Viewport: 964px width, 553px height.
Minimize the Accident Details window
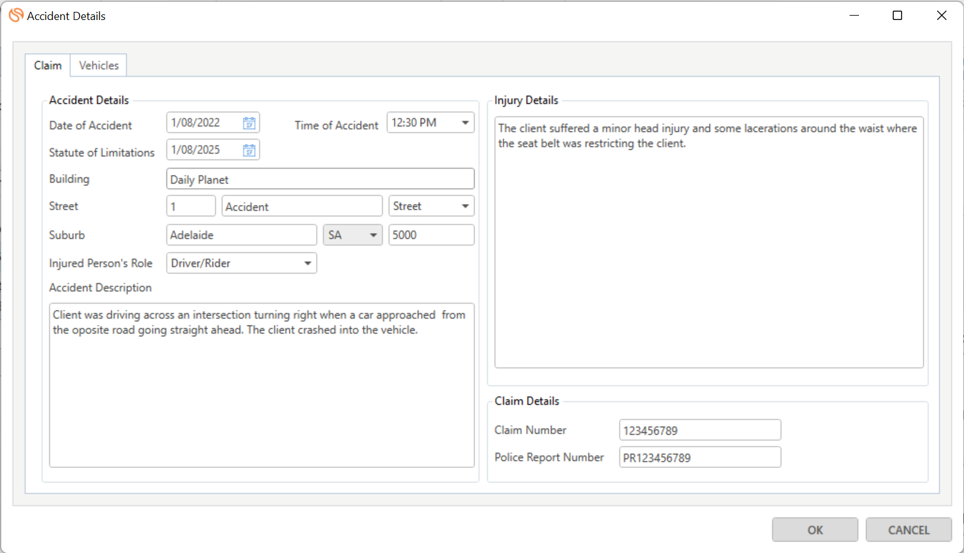click(854, 16)
